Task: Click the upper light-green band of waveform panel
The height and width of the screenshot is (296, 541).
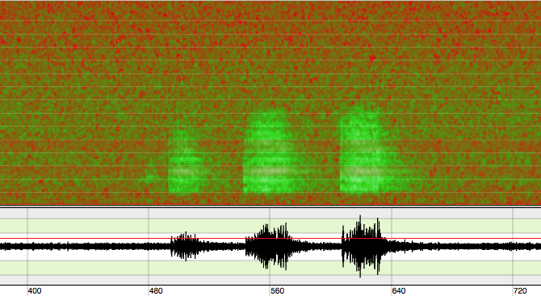Action: pyautogui.click(x=270, y=226)
